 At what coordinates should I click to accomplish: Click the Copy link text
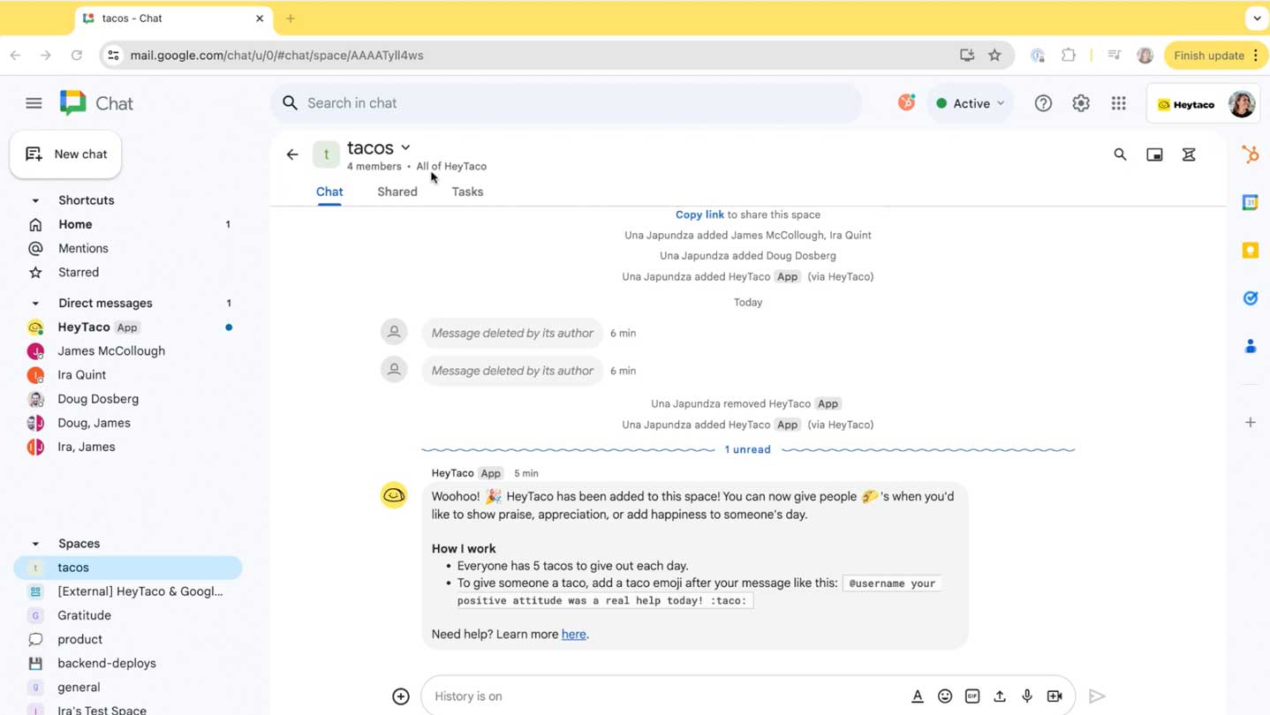point(699,214)
